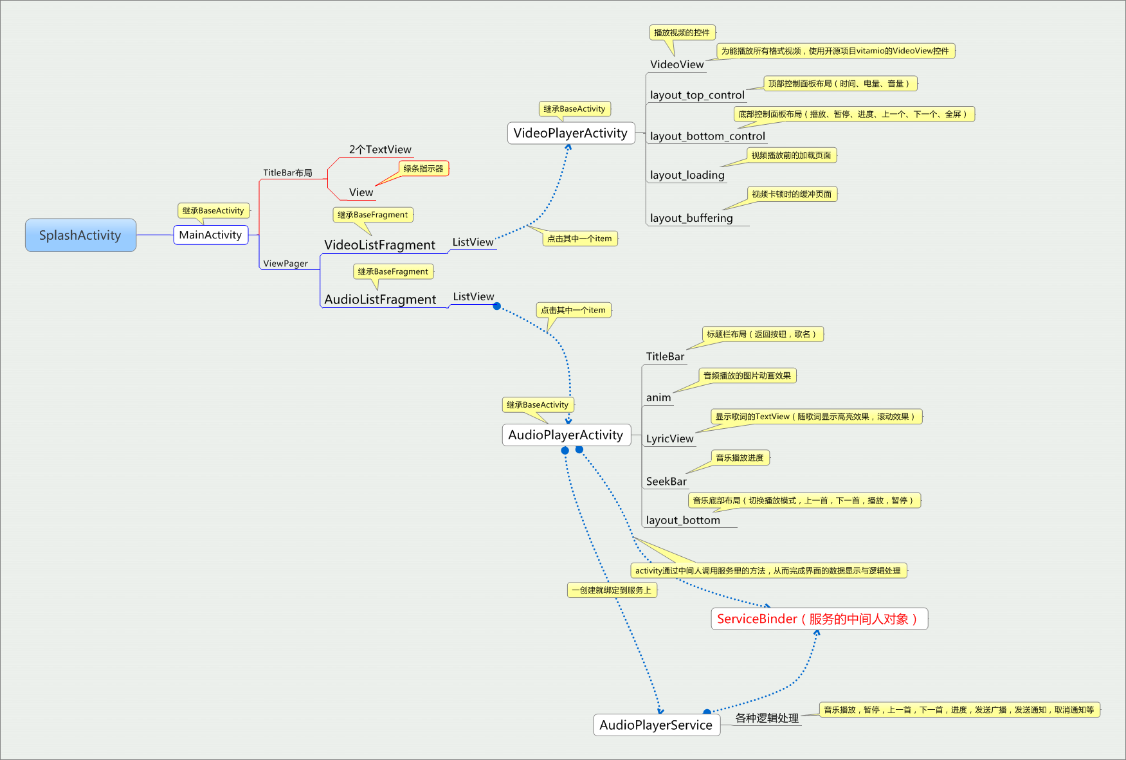Click 继承BaseFragment note above AudioListFragment
Viewport: 1126px width, 760px height.
click(x=393, y=271)
